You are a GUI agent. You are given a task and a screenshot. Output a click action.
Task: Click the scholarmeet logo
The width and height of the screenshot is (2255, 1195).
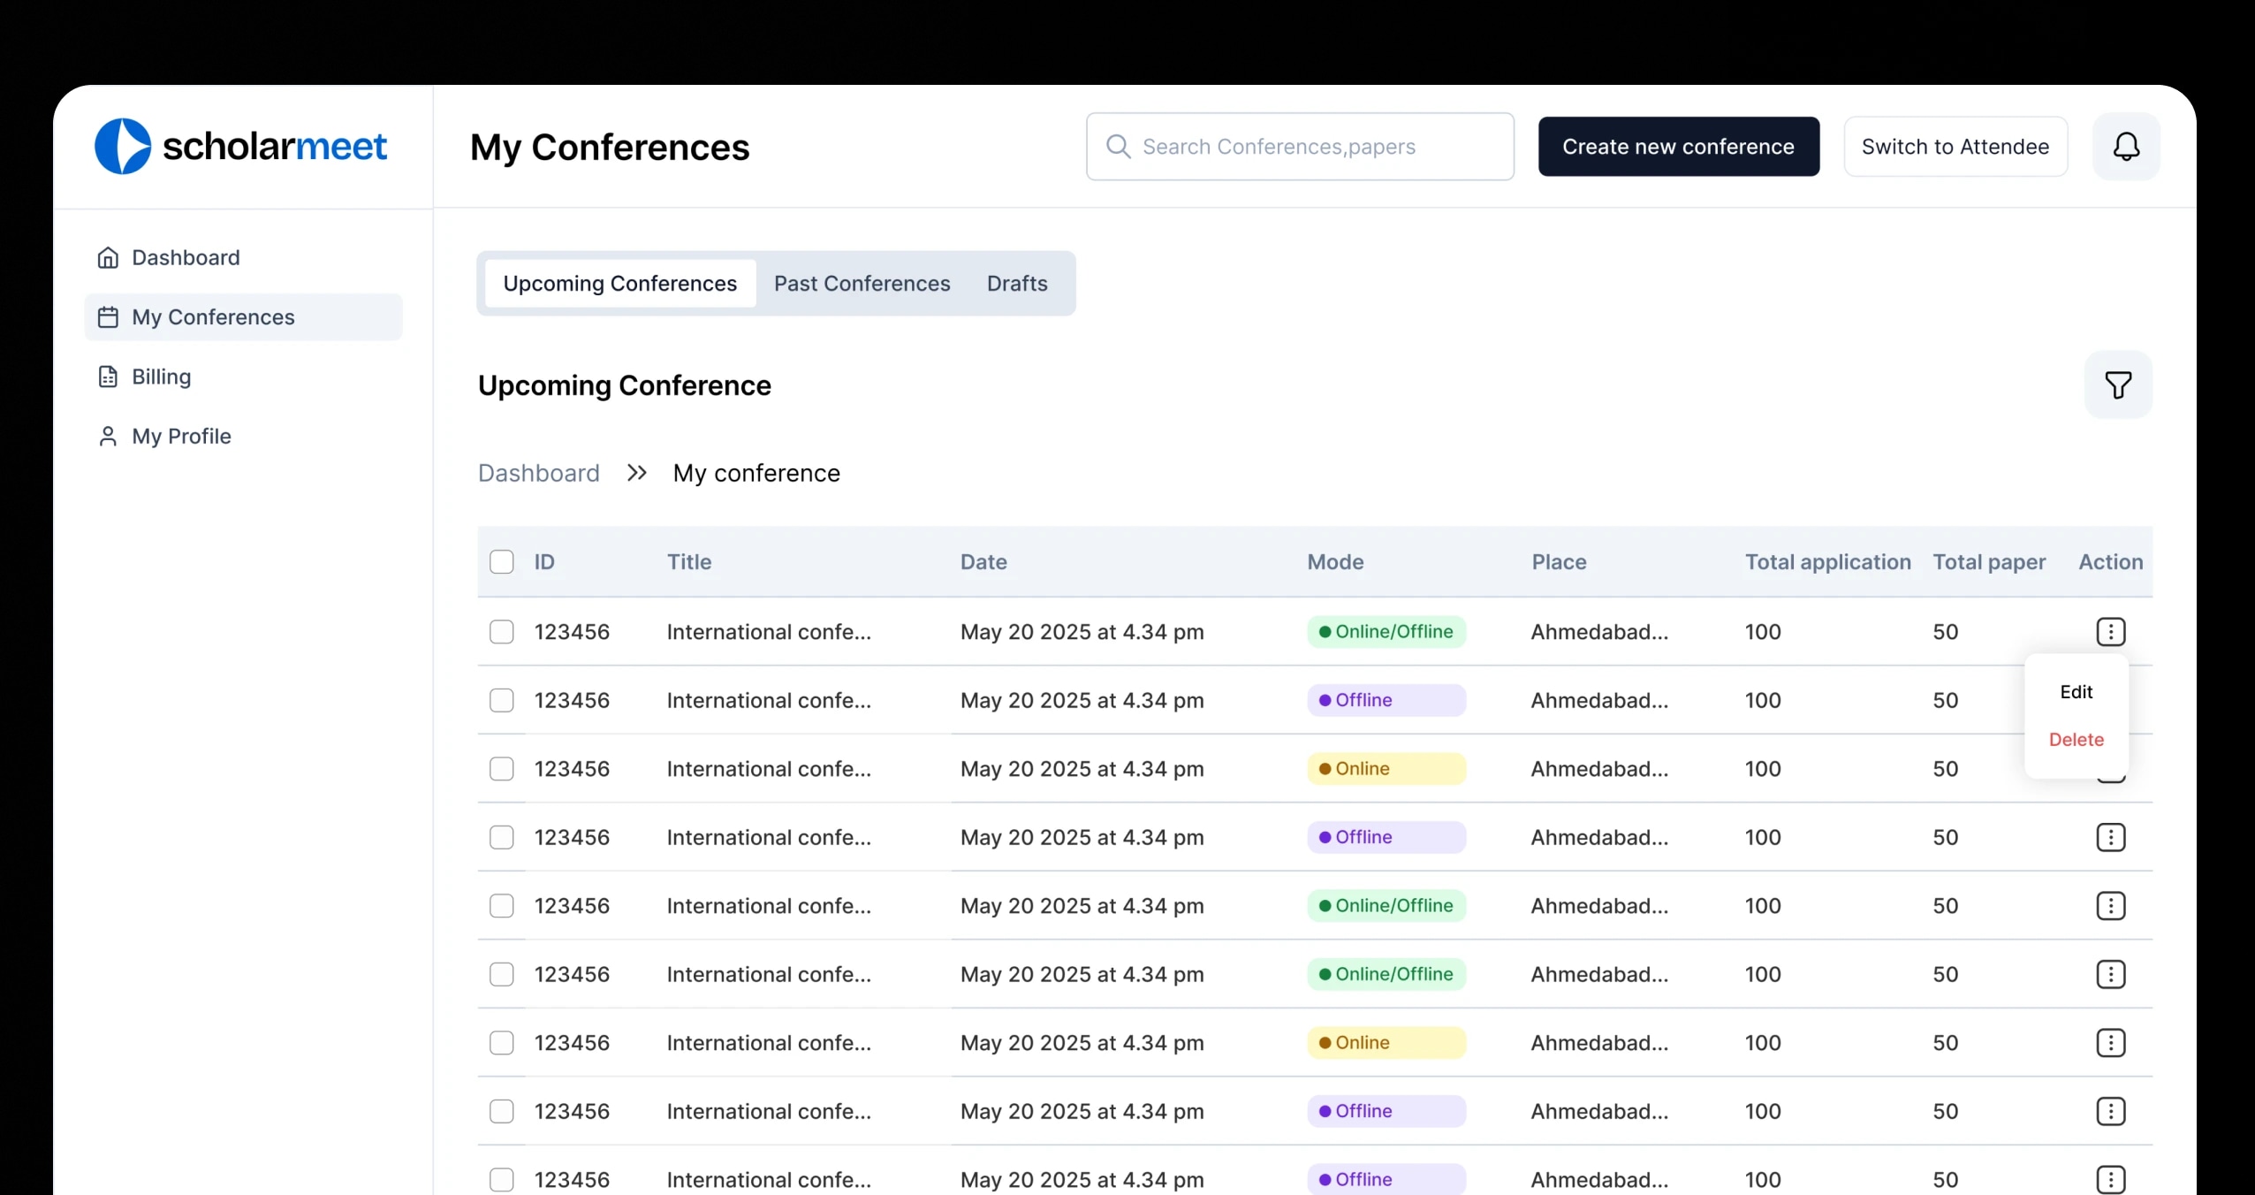241,147
